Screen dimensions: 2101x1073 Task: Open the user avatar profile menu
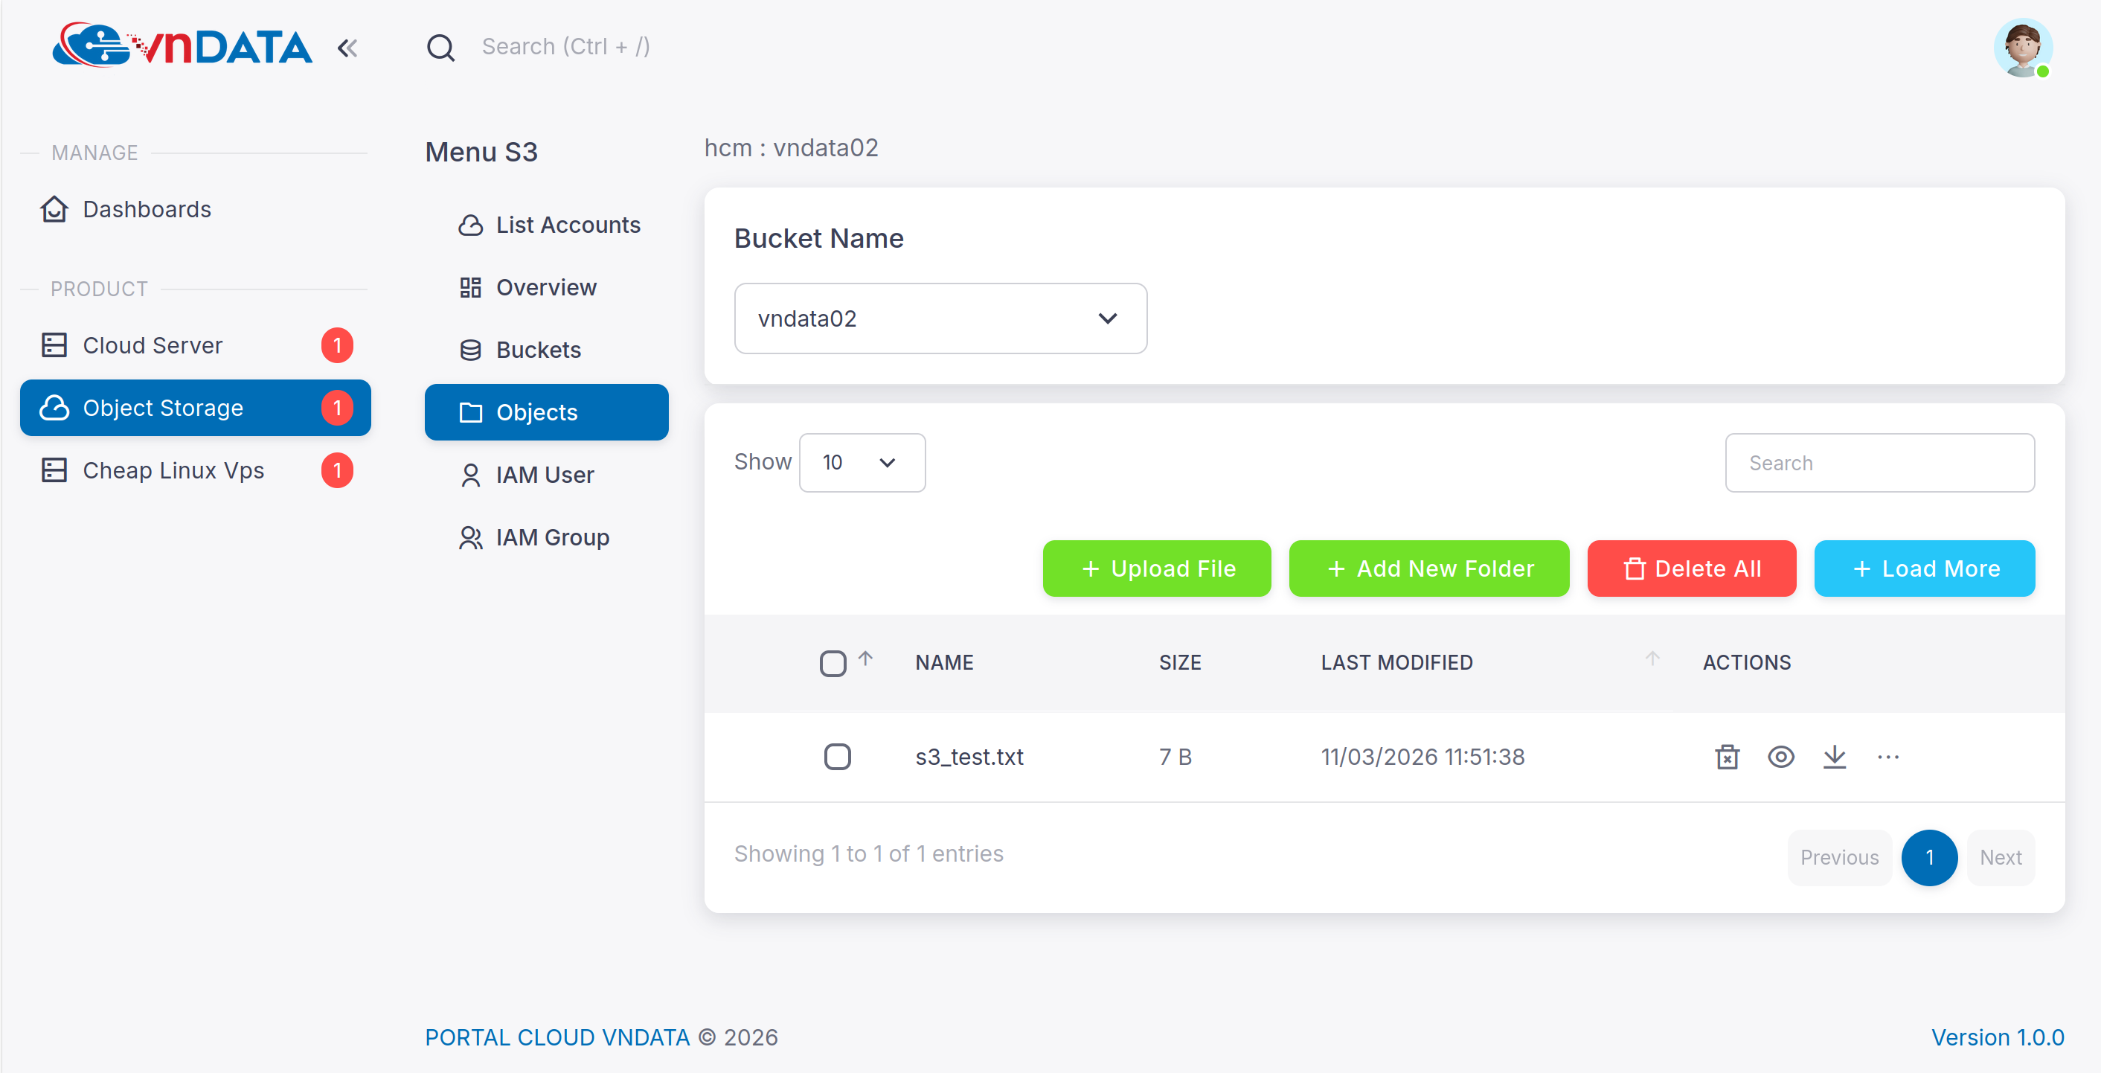pyautogui.click(x=2022, y=48)
